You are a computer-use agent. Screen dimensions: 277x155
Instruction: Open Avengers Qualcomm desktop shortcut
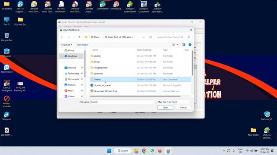(x=144, y=7)
